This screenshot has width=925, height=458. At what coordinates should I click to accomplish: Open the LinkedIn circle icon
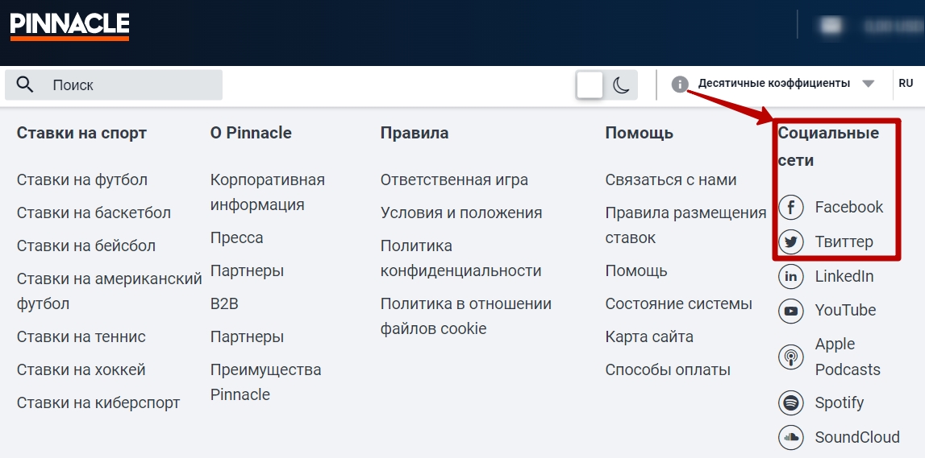coord(791,276)
